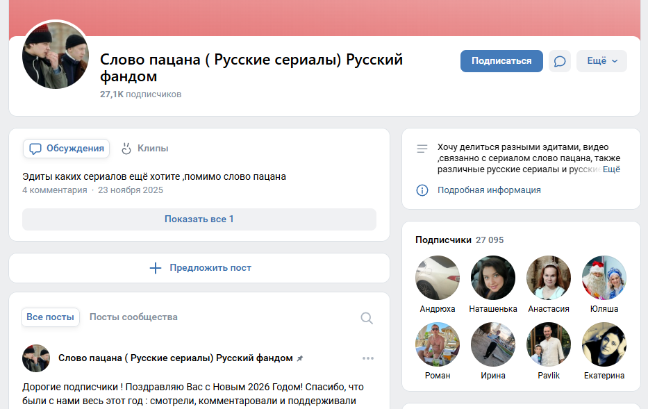Viewport: 648px width, 409px height.
Task: Open the Подписчики 27 095 list heading
Action: pyautogui.click(x=459, y=240)
